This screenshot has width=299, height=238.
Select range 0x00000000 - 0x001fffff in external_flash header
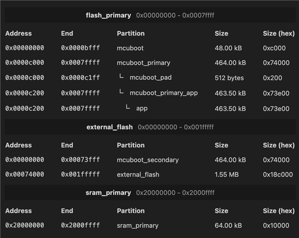(176, 127)
